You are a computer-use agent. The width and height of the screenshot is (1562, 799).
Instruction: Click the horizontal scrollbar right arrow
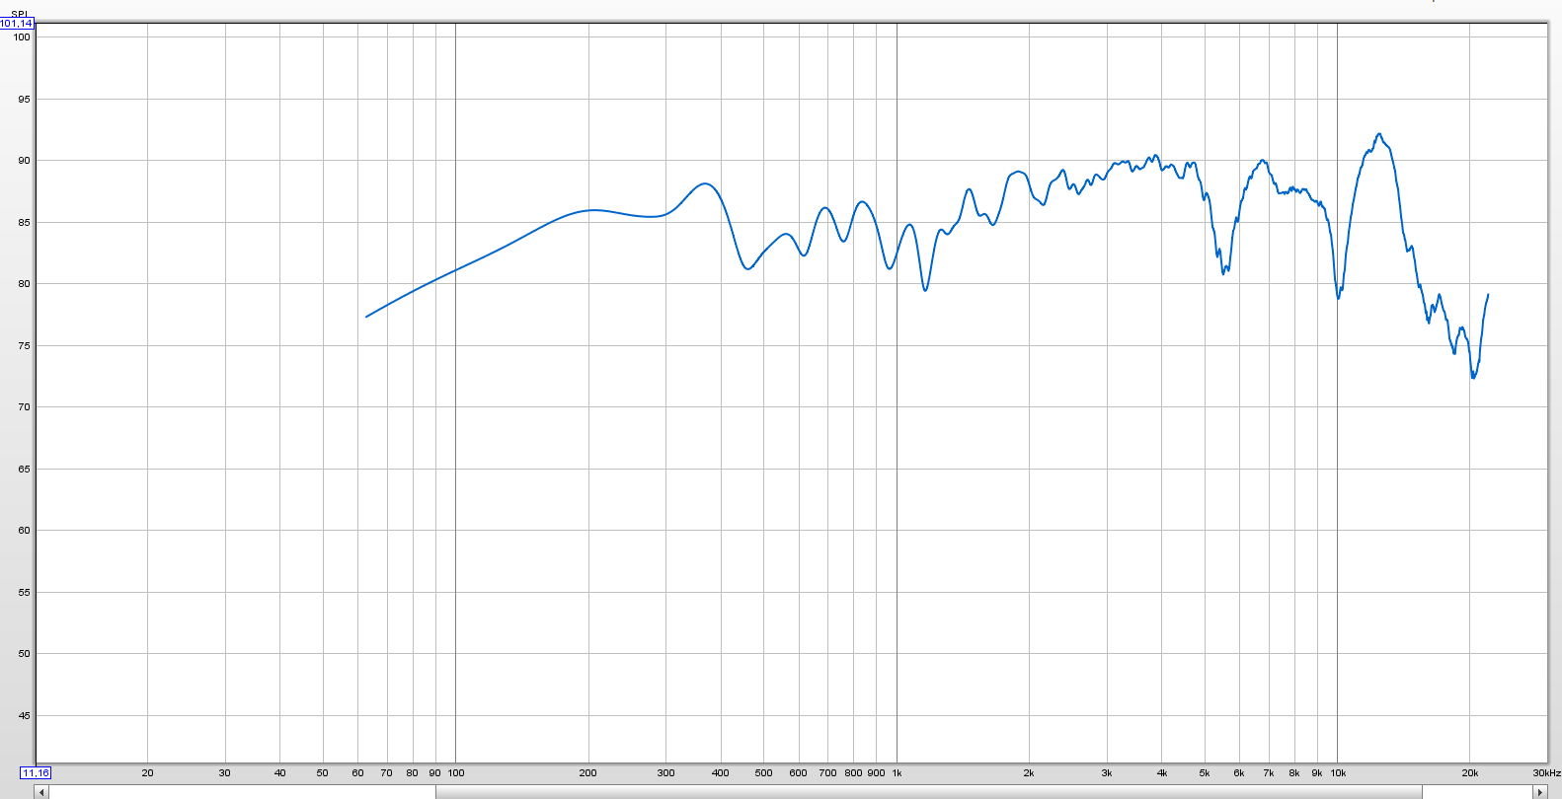point(1539,792)
